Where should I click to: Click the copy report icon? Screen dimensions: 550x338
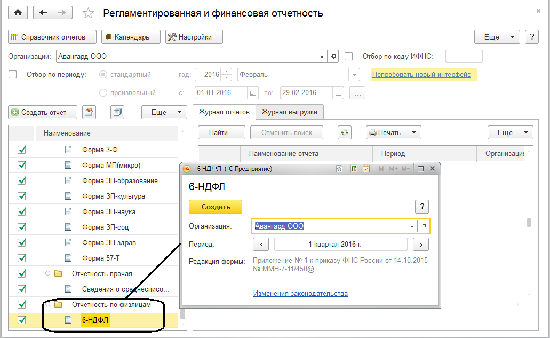click(x=117, y=112)
